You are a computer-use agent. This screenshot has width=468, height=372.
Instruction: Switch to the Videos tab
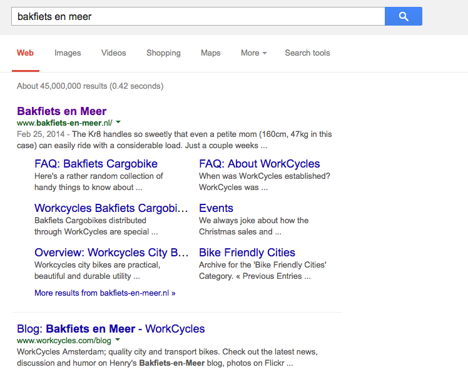(113, 53)
